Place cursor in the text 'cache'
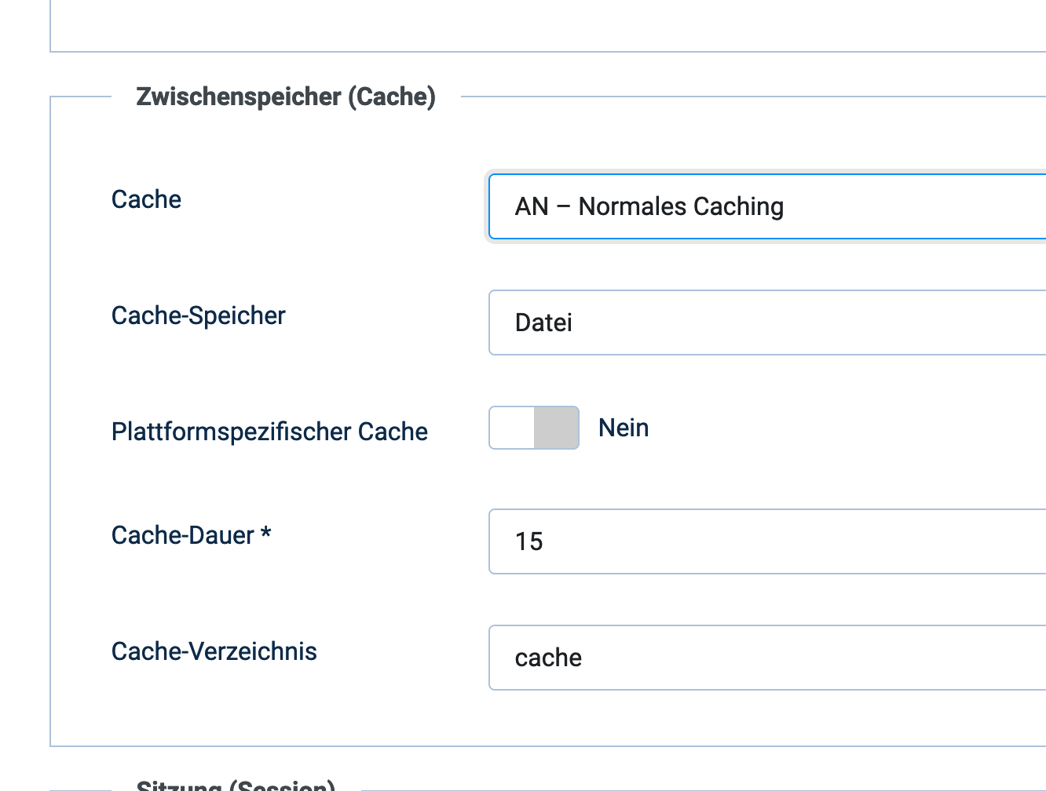The width and height of the screenshot is (1046, 791). [548, 658]
